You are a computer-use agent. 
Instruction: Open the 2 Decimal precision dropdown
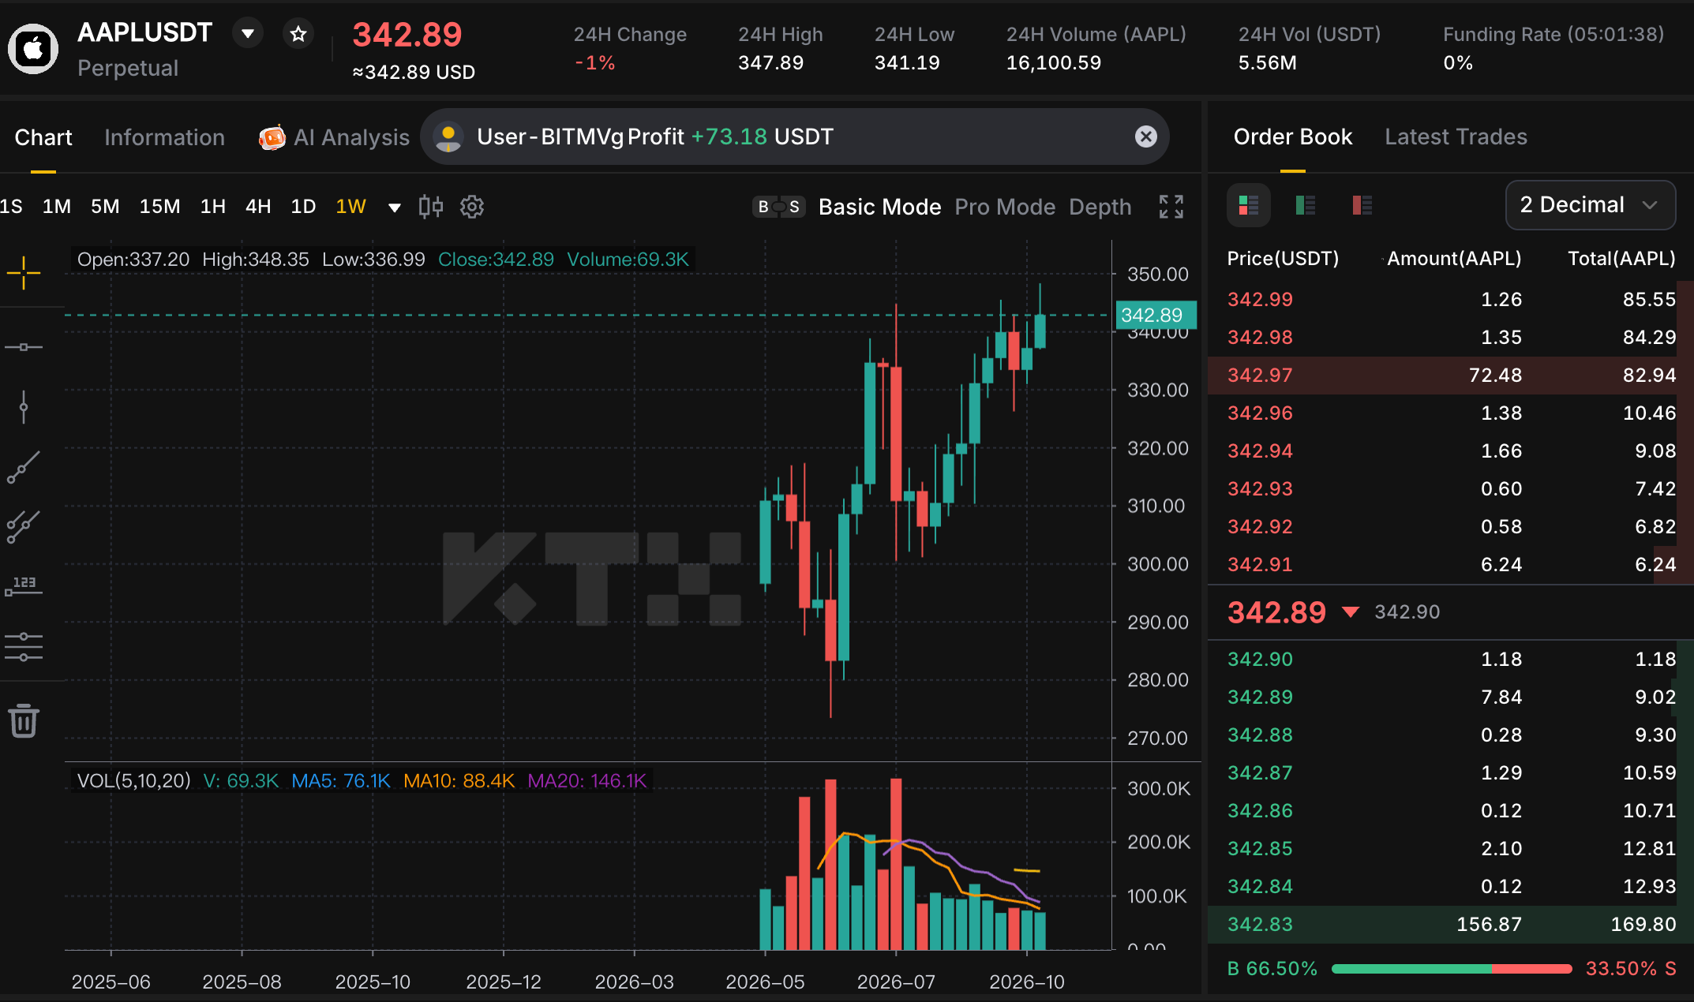point(1591,205)
